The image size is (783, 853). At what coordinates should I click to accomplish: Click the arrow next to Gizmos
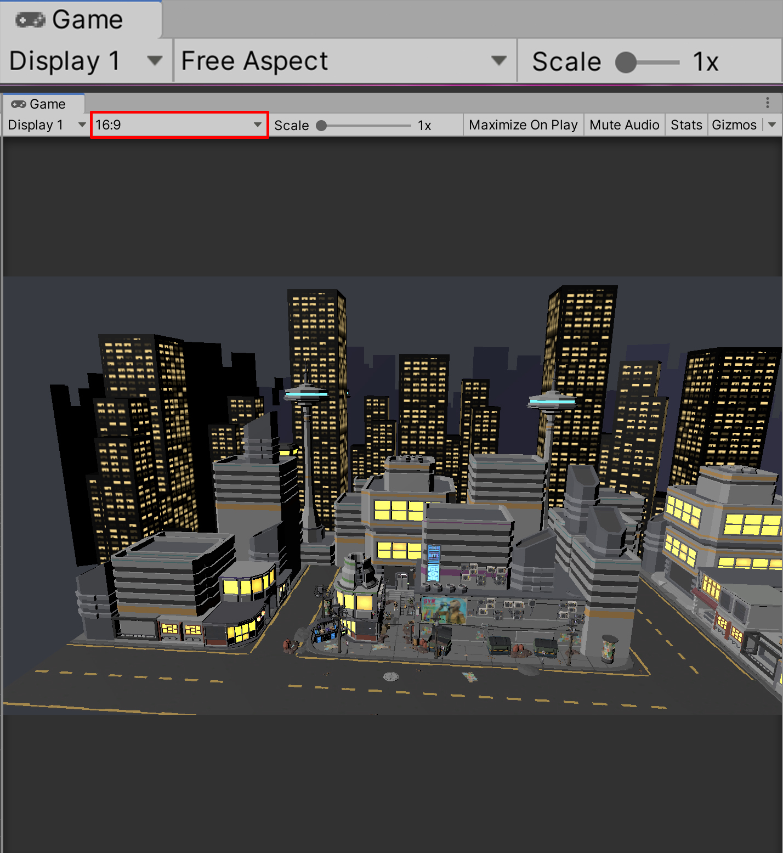773,125
